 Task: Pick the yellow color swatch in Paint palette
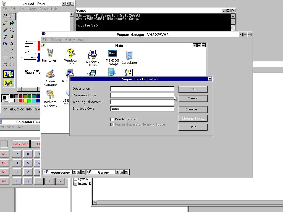[25, 100]
